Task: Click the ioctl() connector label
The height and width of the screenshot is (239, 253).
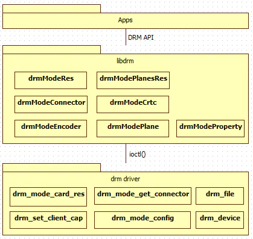Action: tap(138, 154)
